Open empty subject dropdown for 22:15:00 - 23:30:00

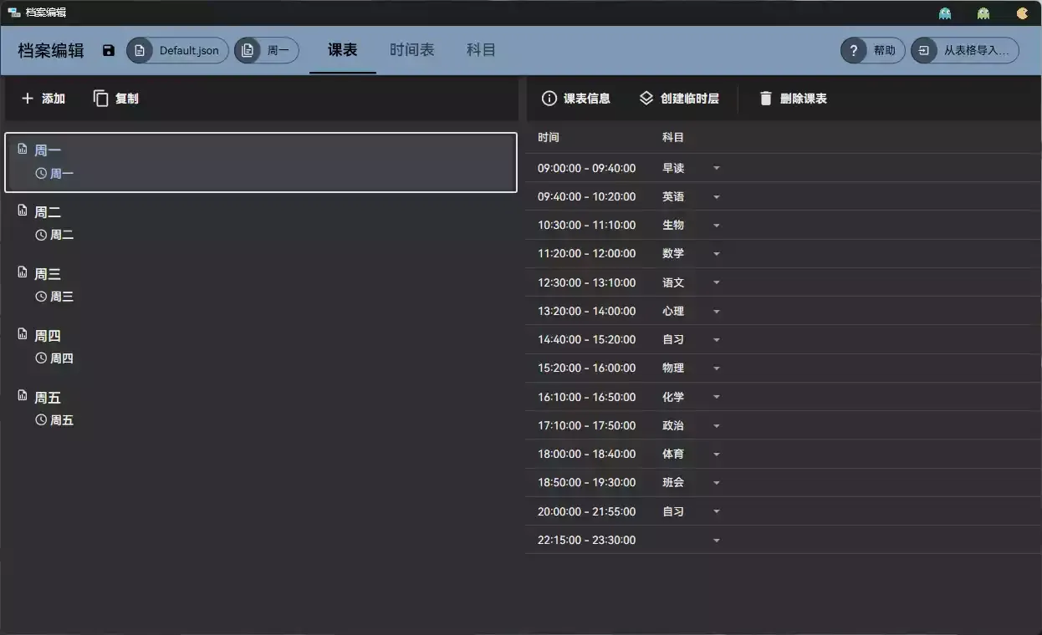click(717, 541)
